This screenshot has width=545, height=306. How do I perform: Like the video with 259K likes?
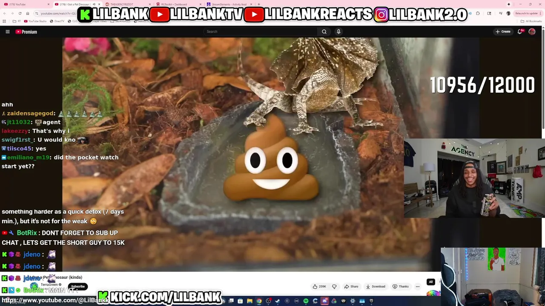[319, 286]
